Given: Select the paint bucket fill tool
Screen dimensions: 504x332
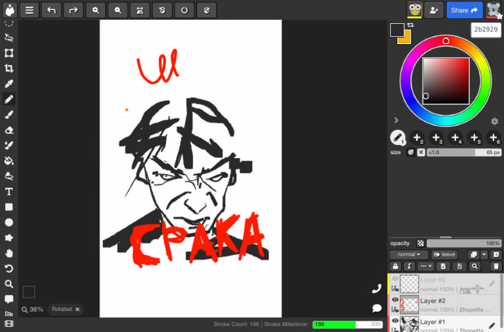Looking at the screenshot, I should [9, 161].
